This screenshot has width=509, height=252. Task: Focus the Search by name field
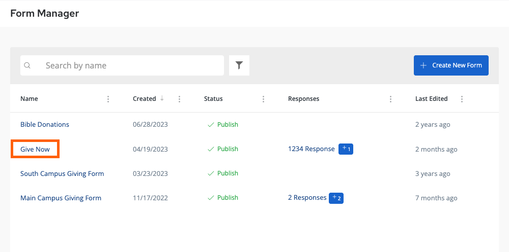click(122, 65)
